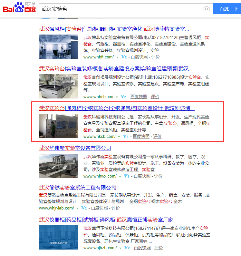Expand dropdown arrow after www.whbft.com
Screen dimensions: 241x256
[117, 57]
